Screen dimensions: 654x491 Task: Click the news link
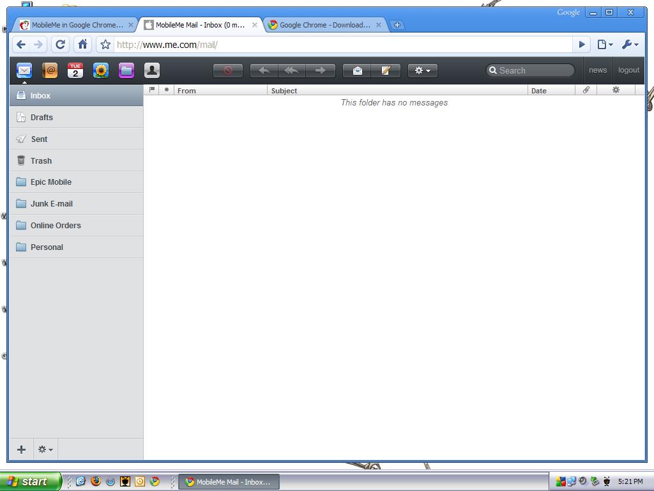click(x=598, y=70)
